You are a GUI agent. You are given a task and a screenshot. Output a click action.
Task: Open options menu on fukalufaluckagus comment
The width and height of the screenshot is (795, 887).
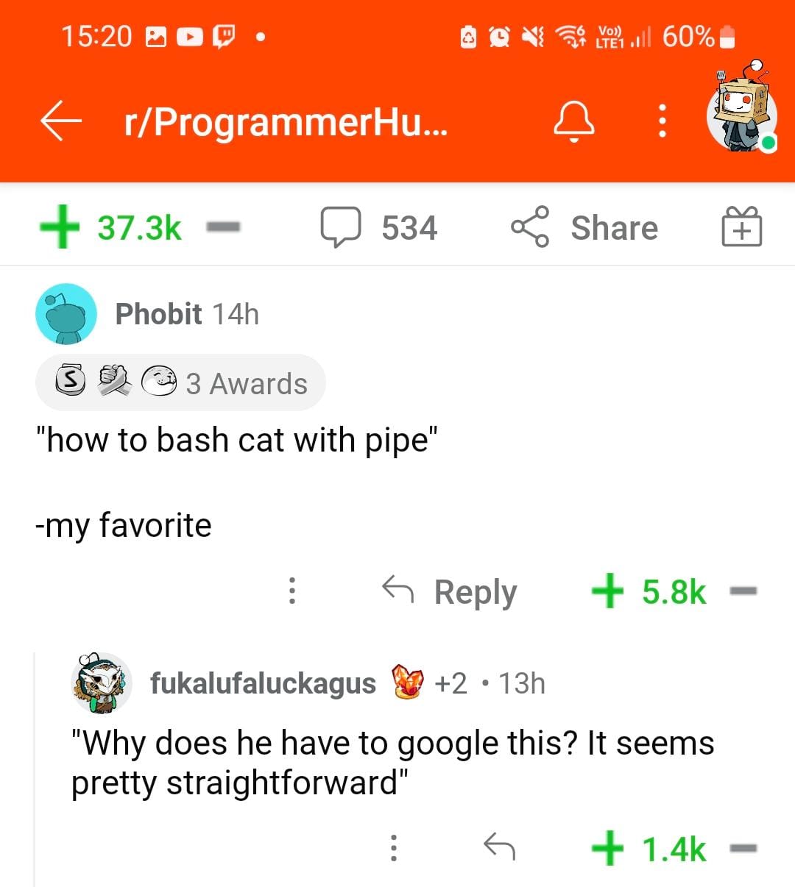394,848
